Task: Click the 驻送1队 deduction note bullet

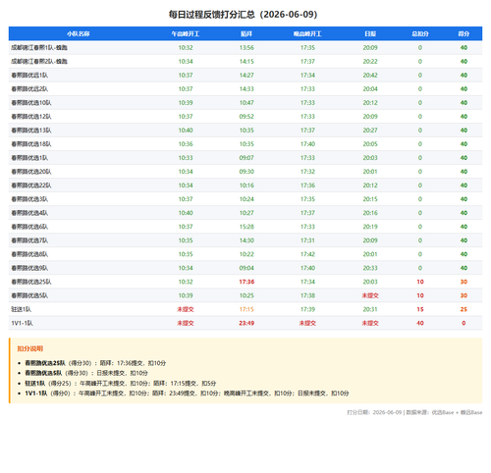Action: coord(121,383)
